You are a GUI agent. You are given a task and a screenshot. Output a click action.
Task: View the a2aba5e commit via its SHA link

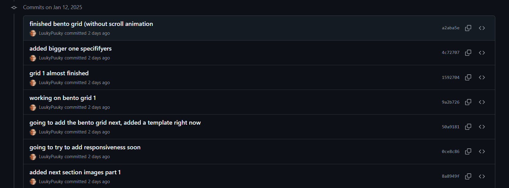click(x=450, y=28)
